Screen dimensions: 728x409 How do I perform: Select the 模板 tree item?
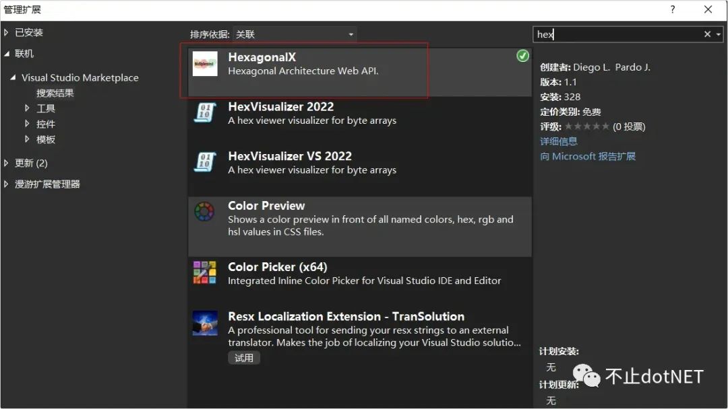(46, 139)
